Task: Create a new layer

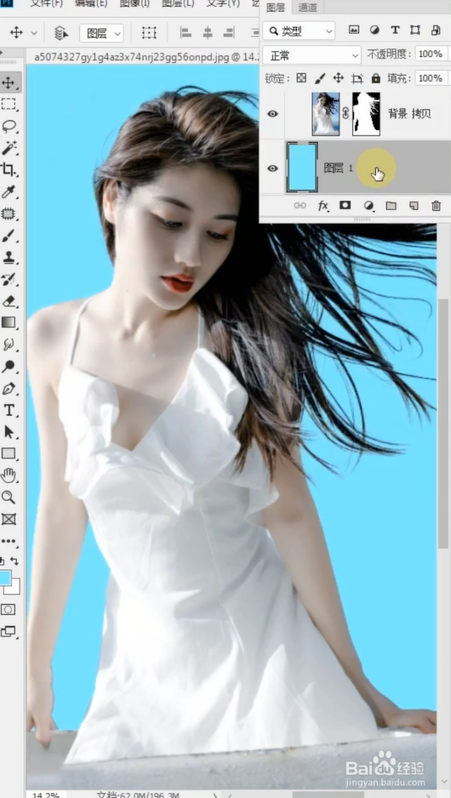Action: [x=414, y=206]
